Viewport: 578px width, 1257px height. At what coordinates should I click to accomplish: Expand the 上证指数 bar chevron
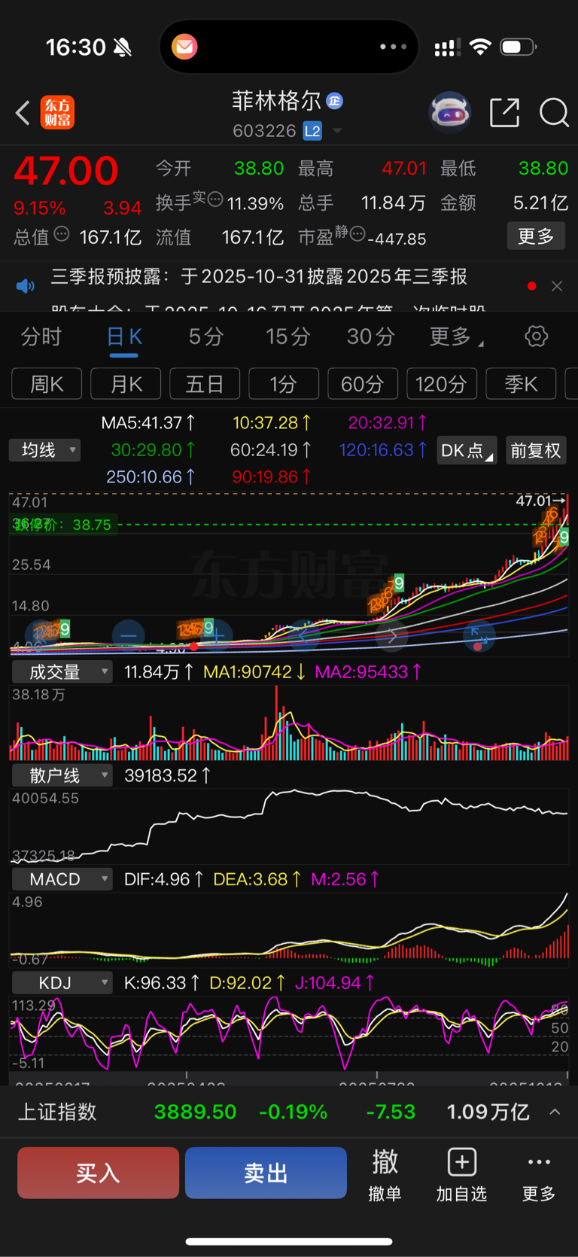(555, 1112)
